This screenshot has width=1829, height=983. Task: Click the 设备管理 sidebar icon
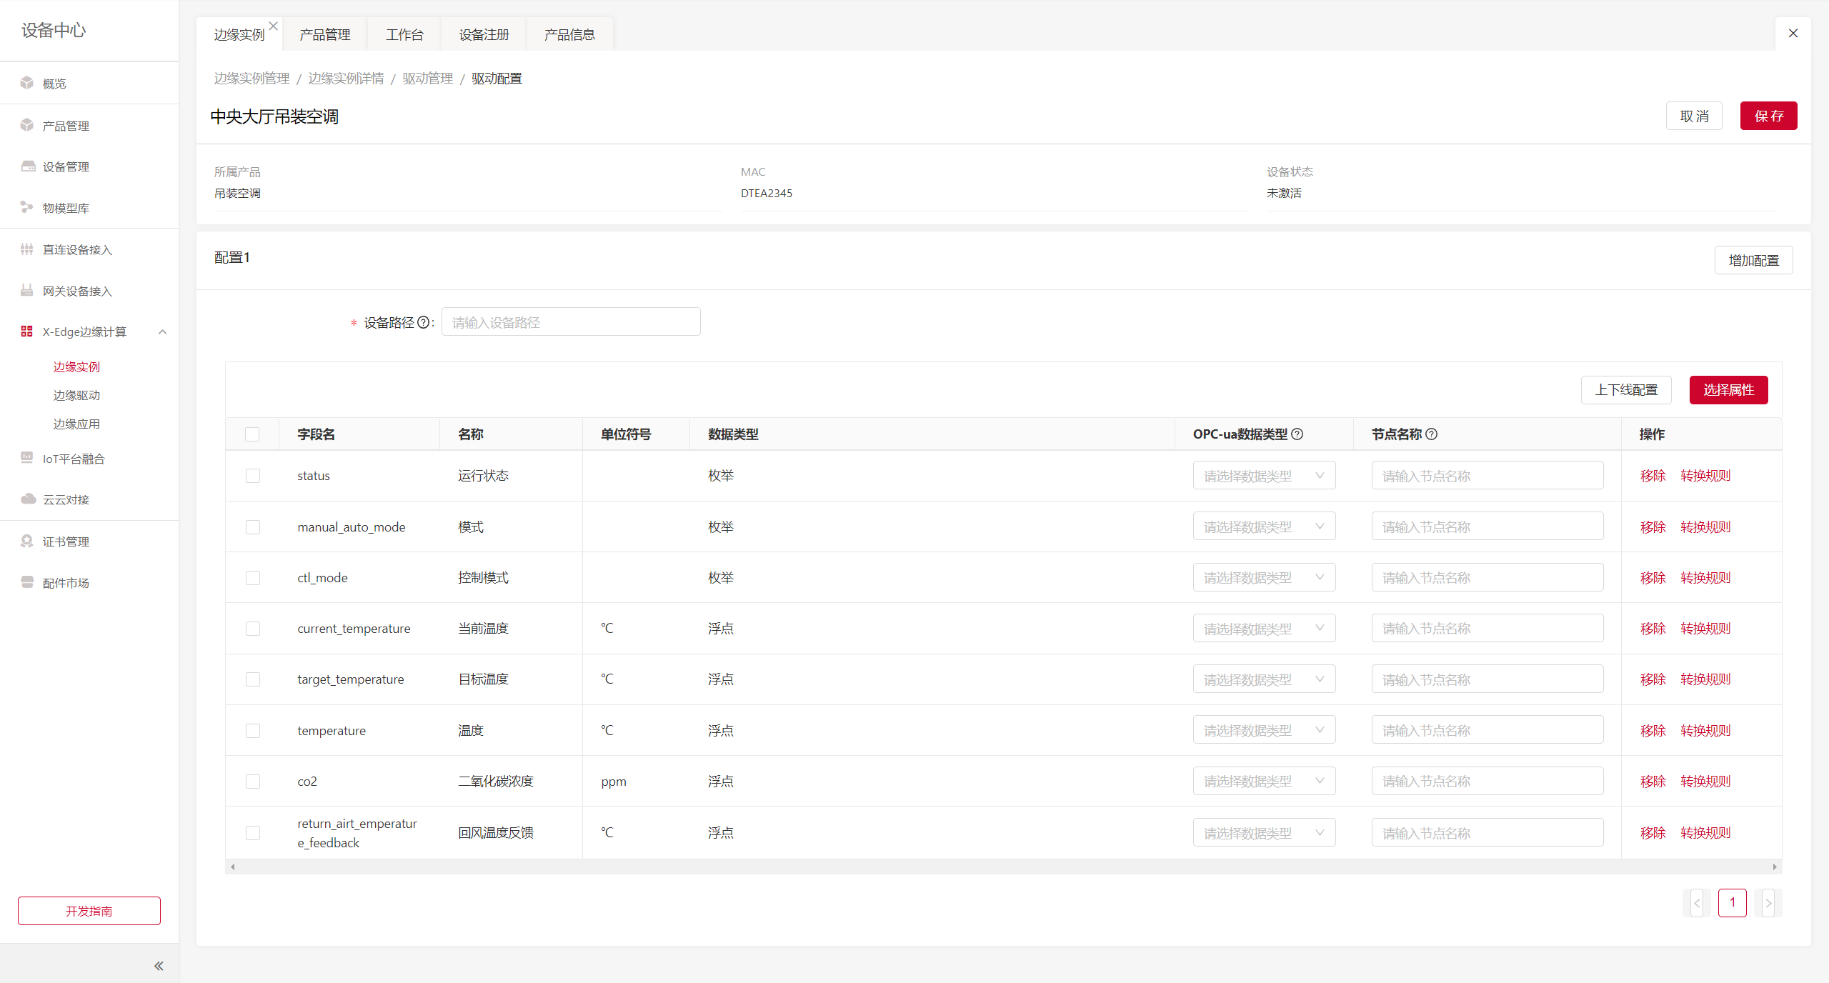pos(28,166)
